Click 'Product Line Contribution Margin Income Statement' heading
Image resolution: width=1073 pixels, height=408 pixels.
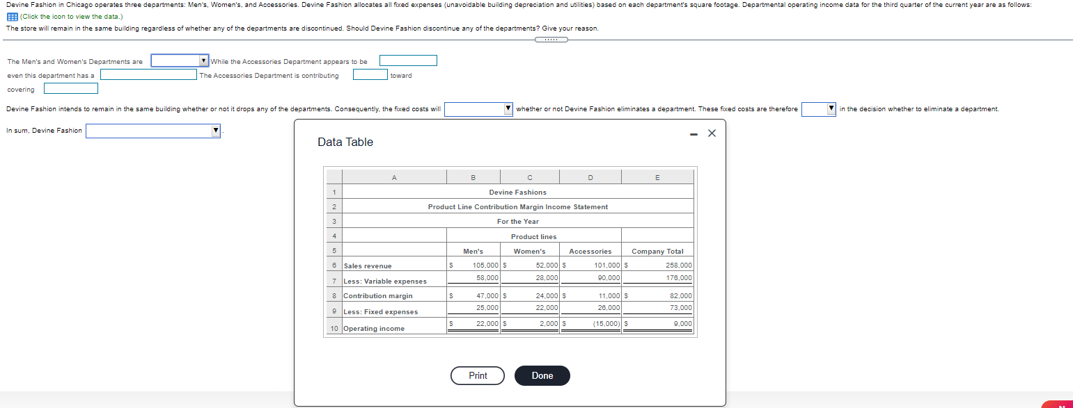pyautogui.click(x=517, y=207)
